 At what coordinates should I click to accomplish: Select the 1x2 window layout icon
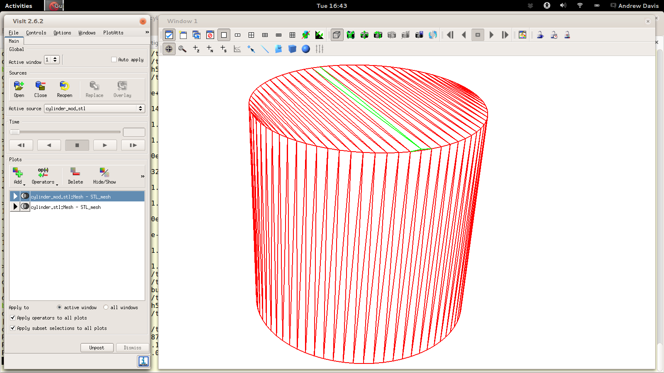[x=237, y=35]
